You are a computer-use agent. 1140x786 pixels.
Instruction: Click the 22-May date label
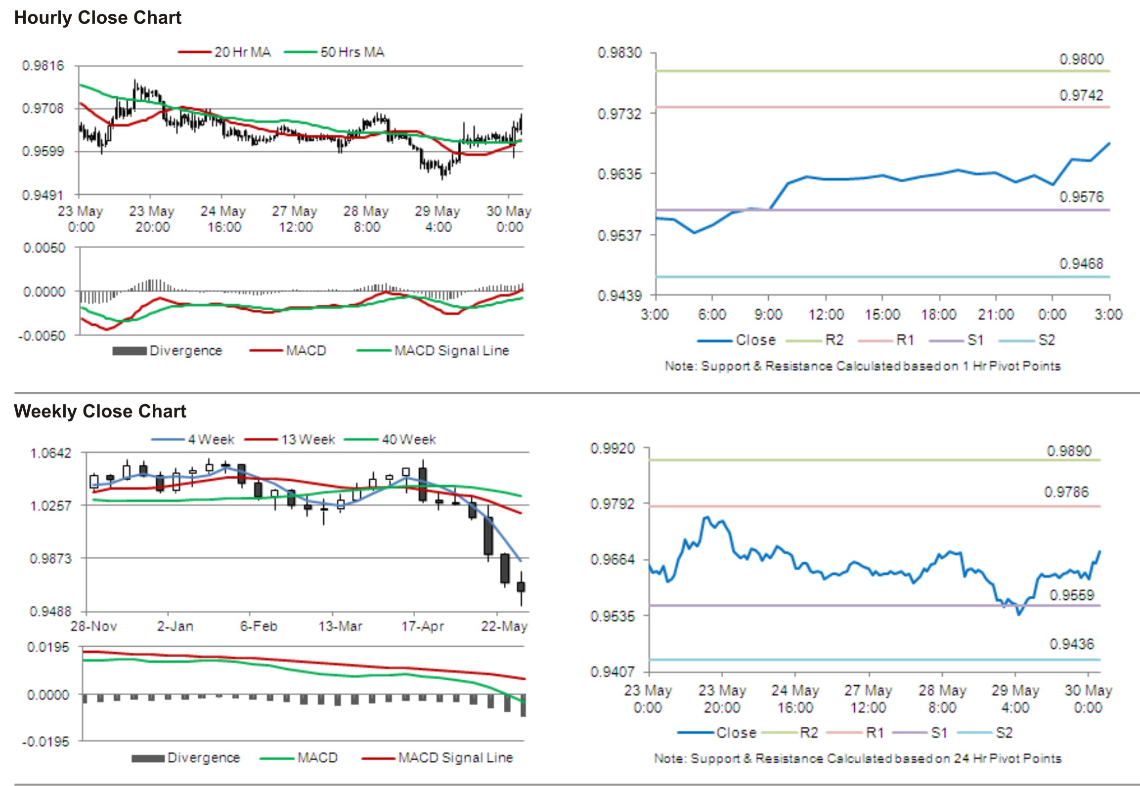tap(504, 626)
